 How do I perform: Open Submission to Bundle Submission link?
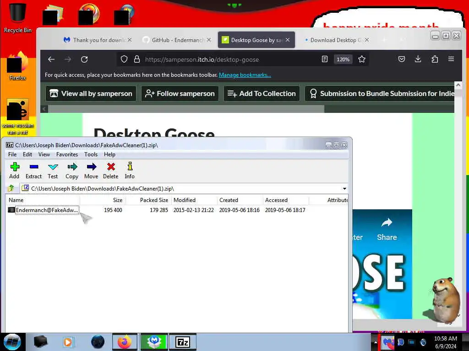[x=380, y=94]
